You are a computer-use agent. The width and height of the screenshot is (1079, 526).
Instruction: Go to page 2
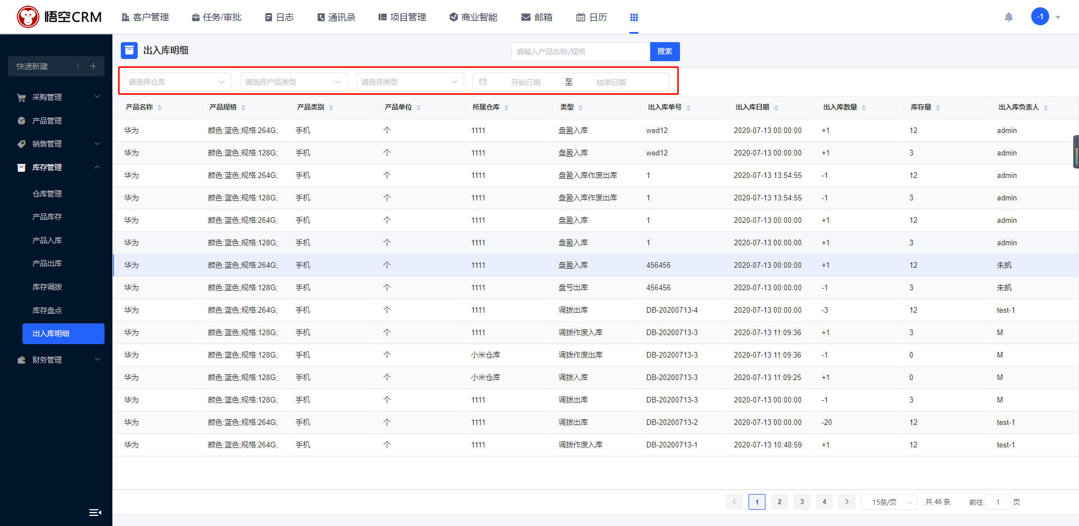coord(779,502)
